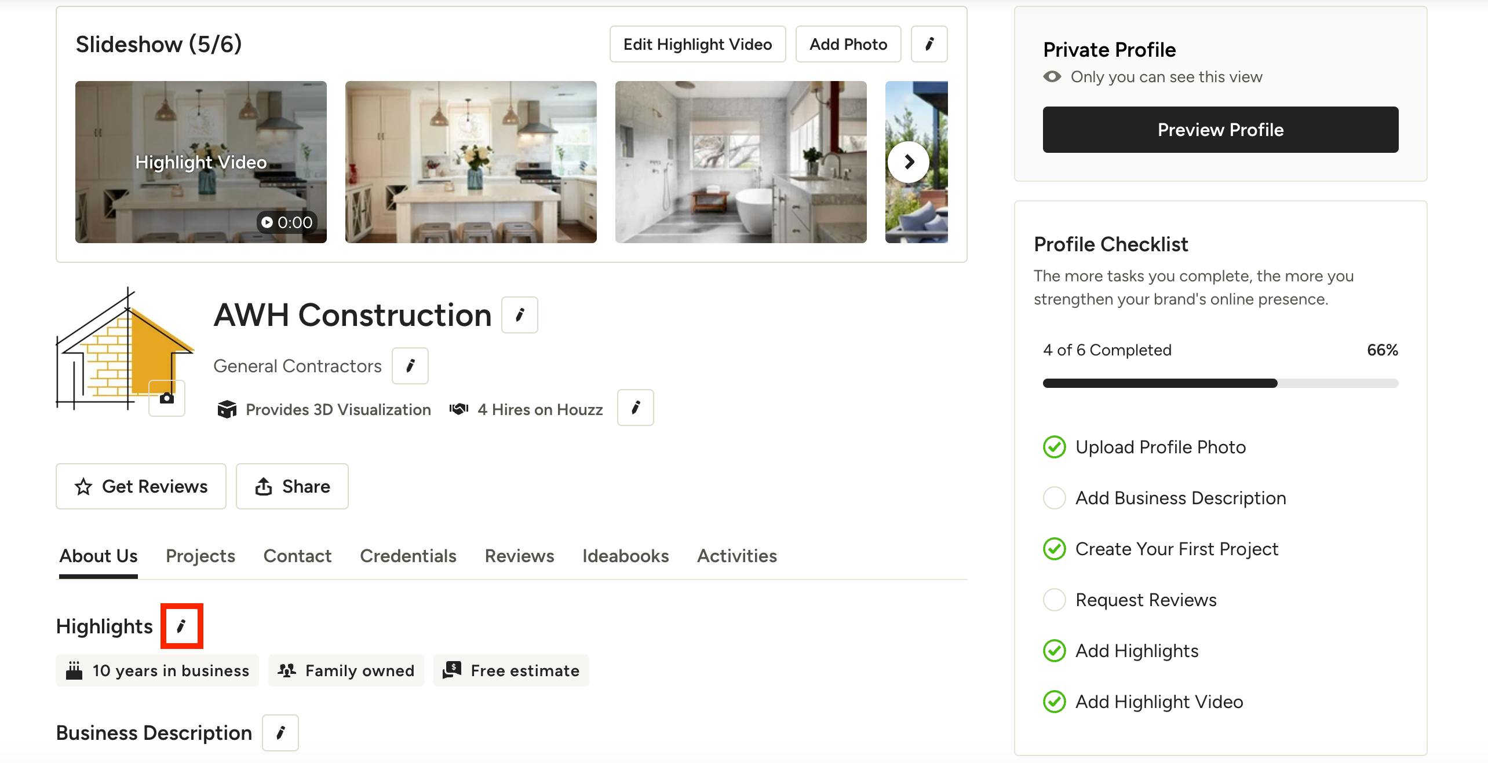Screen dimensions: 1488x763
Task: Click the Upload Profile Photo checkmark
Action: pos(1055,447)
